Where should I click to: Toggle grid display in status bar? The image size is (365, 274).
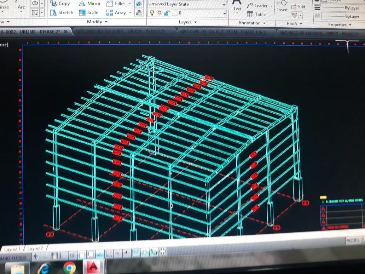coord(54,256)
